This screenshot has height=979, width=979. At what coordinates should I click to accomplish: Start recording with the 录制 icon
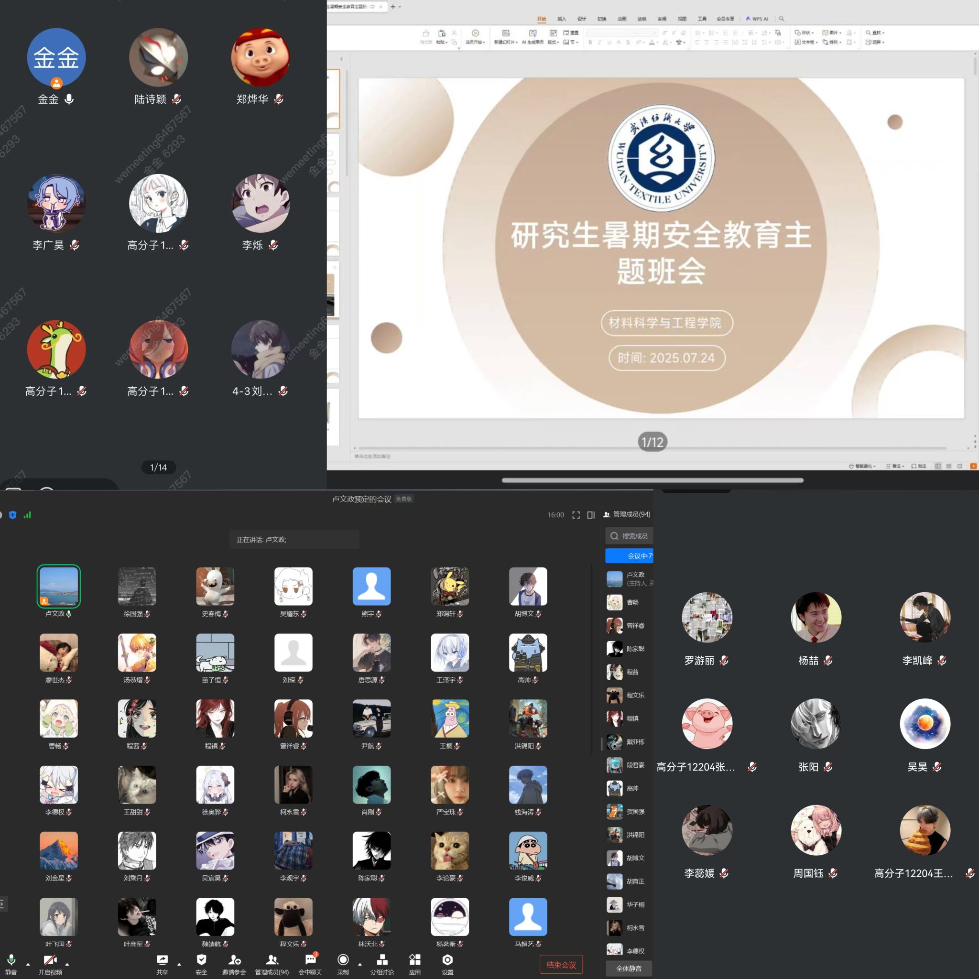(343, 960)
